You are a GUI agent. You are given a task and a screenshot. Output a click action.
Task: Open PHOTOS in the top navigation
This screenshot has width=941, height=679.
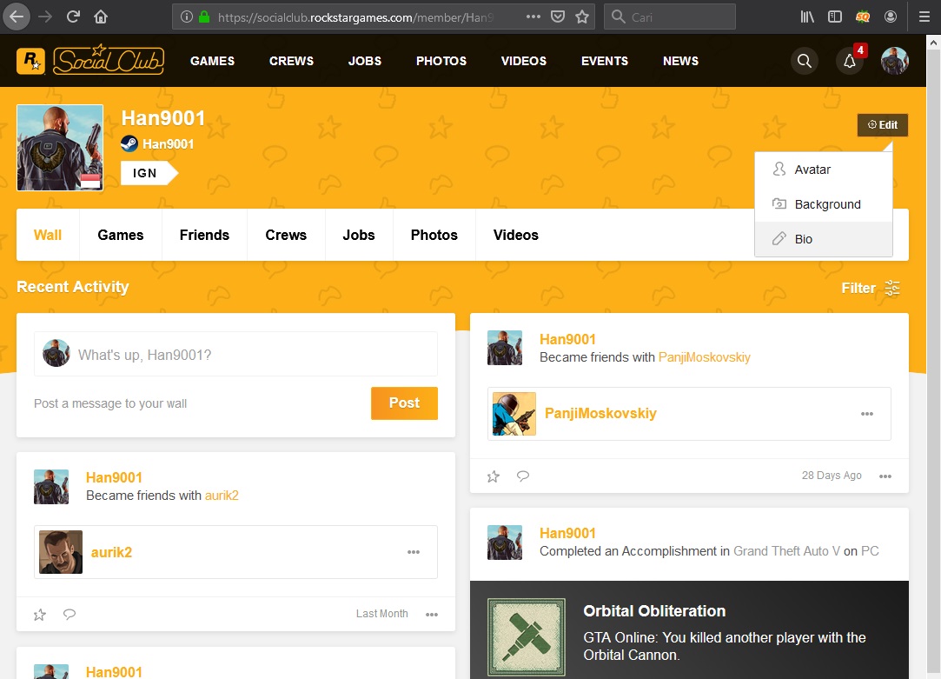[x=441, y=61]
